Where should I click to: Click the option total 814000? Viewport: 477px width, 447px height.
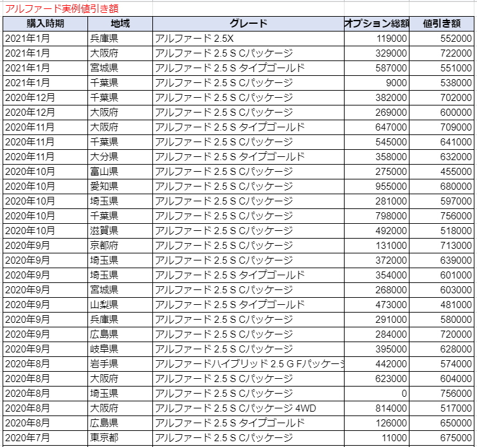377,408
